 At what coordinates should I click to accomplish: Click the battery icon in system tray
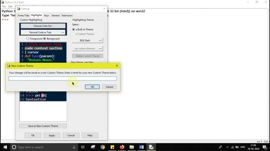(237, 147)
